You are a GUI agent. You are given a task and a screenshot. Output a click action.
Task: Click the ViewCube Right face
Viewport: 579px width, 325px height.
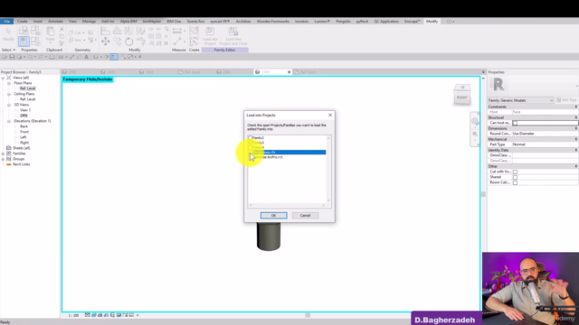click(x=462, y=97)
